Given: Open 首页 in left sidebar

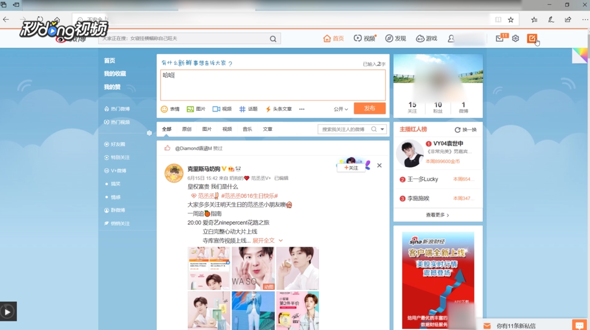Looking at the screenshot, I should 110,61.
